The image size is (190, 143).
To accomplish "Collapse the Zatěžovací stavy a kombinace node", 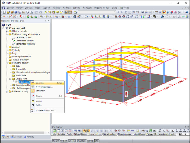I will [x=7, y=34].
